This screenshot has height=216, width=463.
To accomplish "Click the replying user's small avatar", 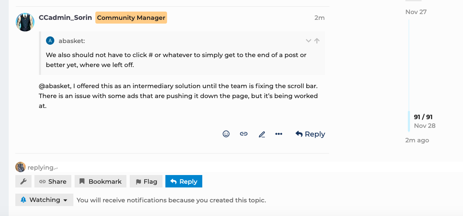I will (x=20, y=167).
